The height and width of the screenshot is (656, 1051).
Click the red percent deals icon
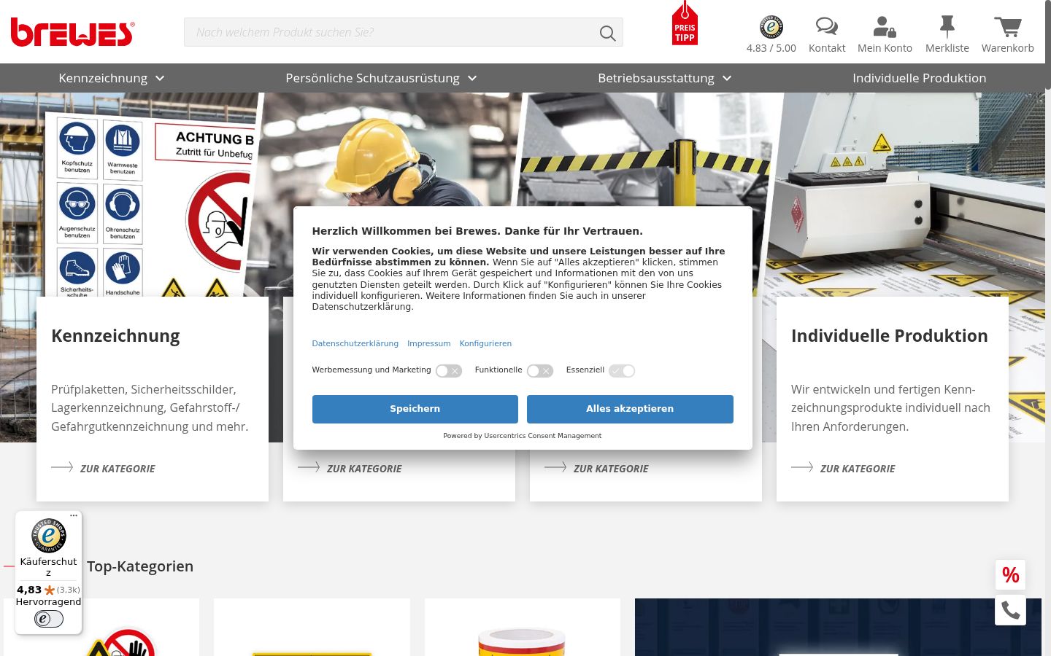click(1011, 575)
